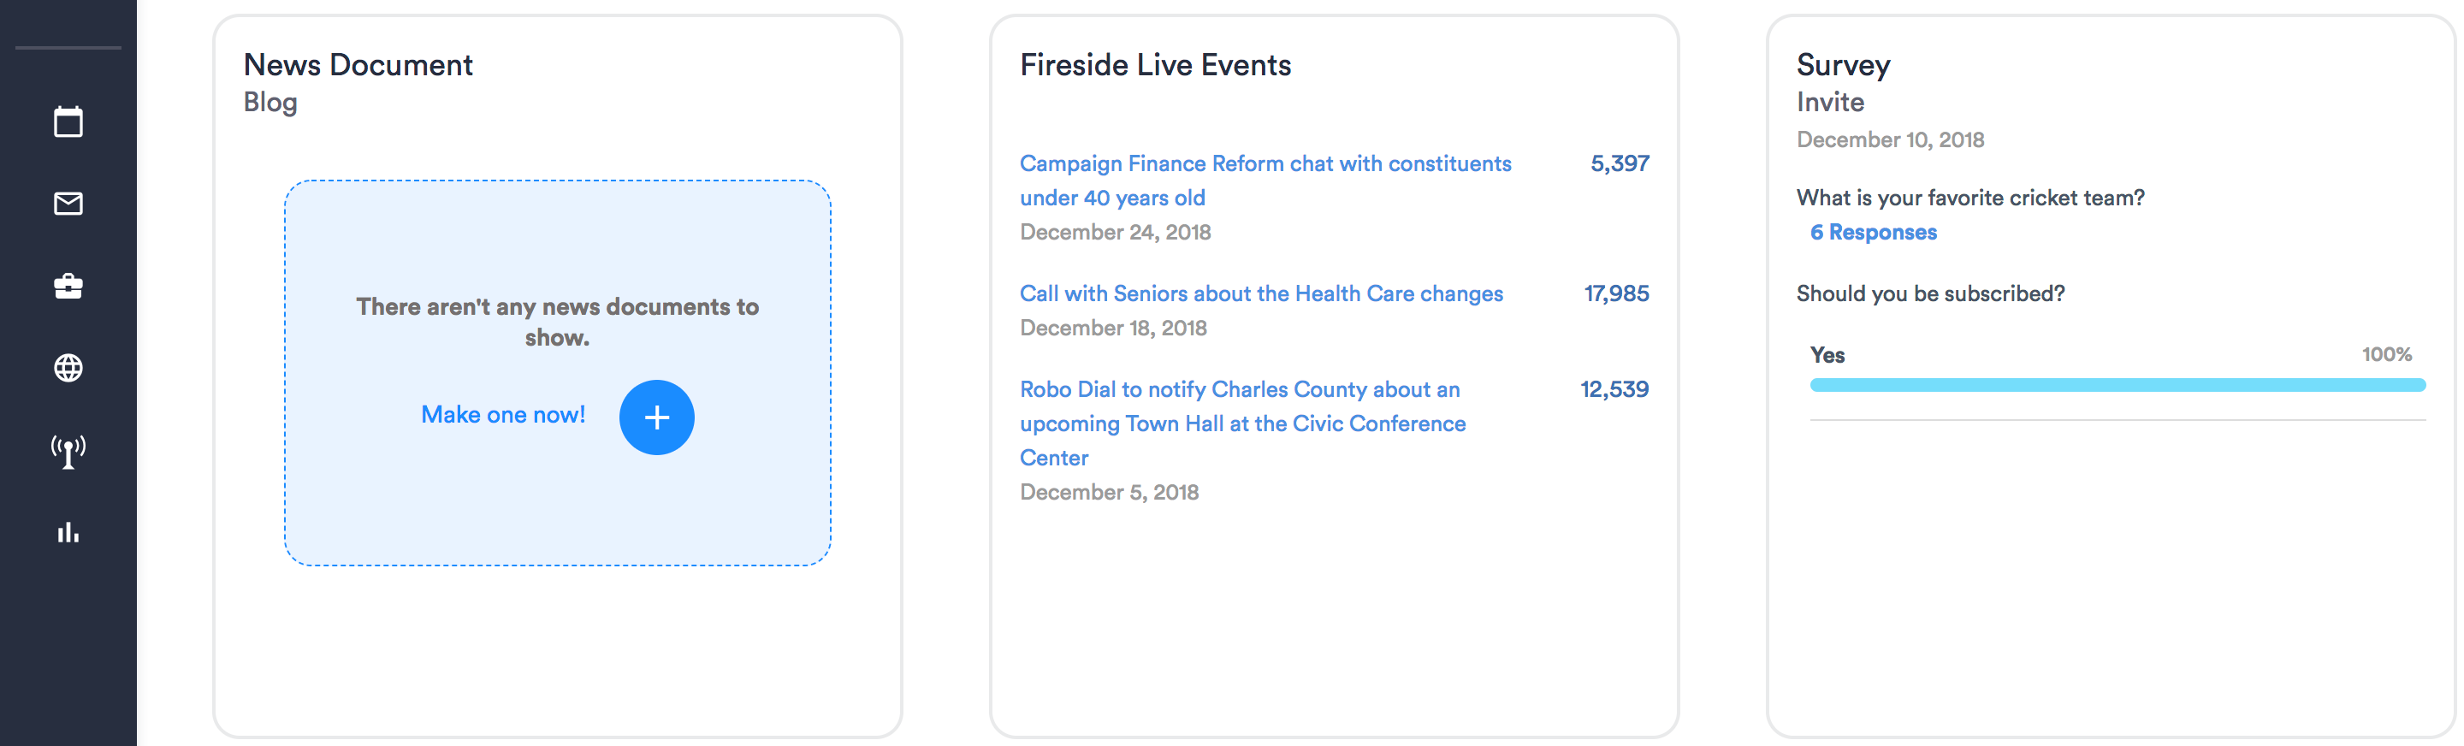The width and height of the screenshot is (2464, 746).
Task: Click the blue plus icon to create a news document
Action: coord(656,417)
